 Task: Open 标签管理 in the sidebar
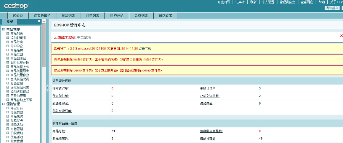click(x=17, y=83)
